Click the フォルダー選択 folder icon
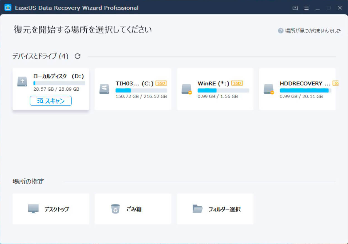Viewport: 348px width, 244px height. [x=197, y=209]
